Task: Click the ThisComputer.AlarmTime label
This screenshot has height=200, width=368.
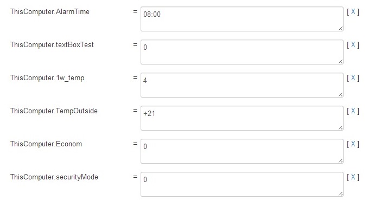Action: point(50,12)
